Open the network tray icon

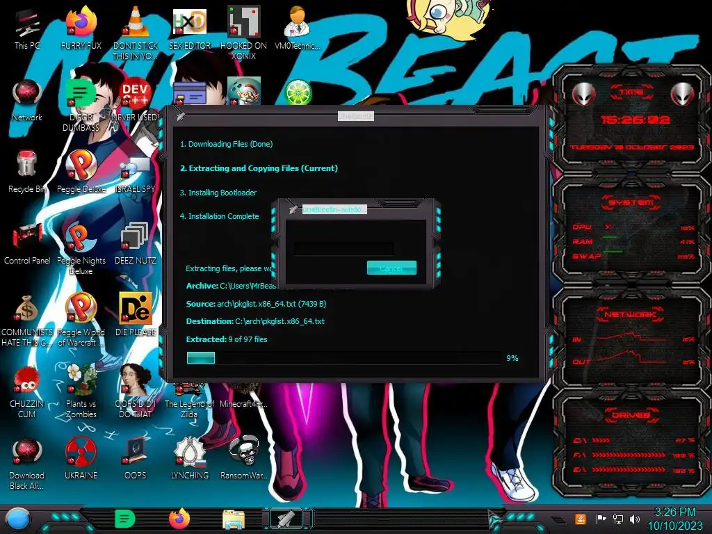coord(617,519)
